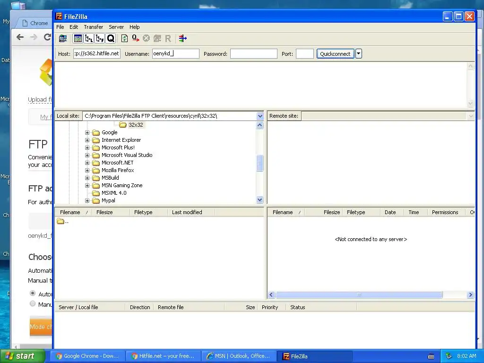Click FileZilla taskbar item
This screenshot has width=484, height=363.
pos(314,356)
